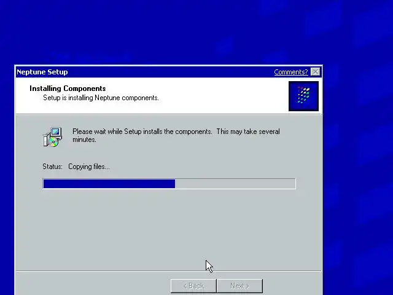Close the Neptune Setup window
This screenshot has height=295, width=393.
pos(315,72)
